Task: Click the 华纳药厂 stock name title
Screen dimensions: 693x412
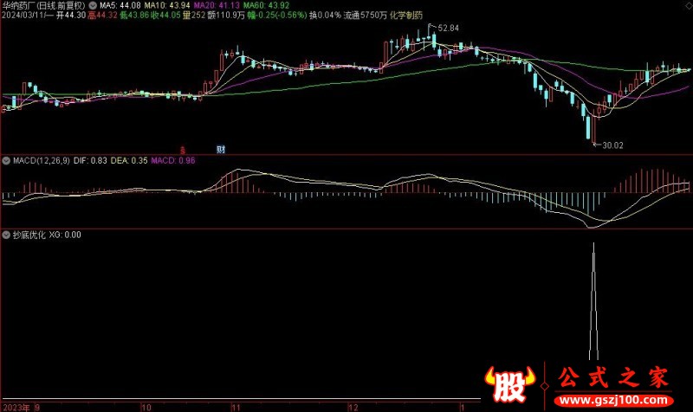Action: point(22,5)
